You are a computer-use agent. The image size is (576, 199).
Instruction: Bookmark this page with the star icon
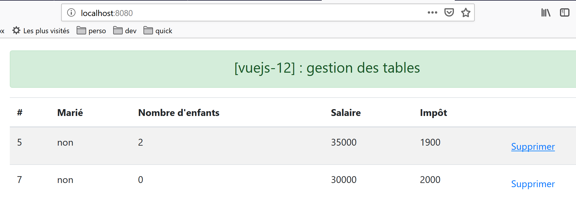465,12
